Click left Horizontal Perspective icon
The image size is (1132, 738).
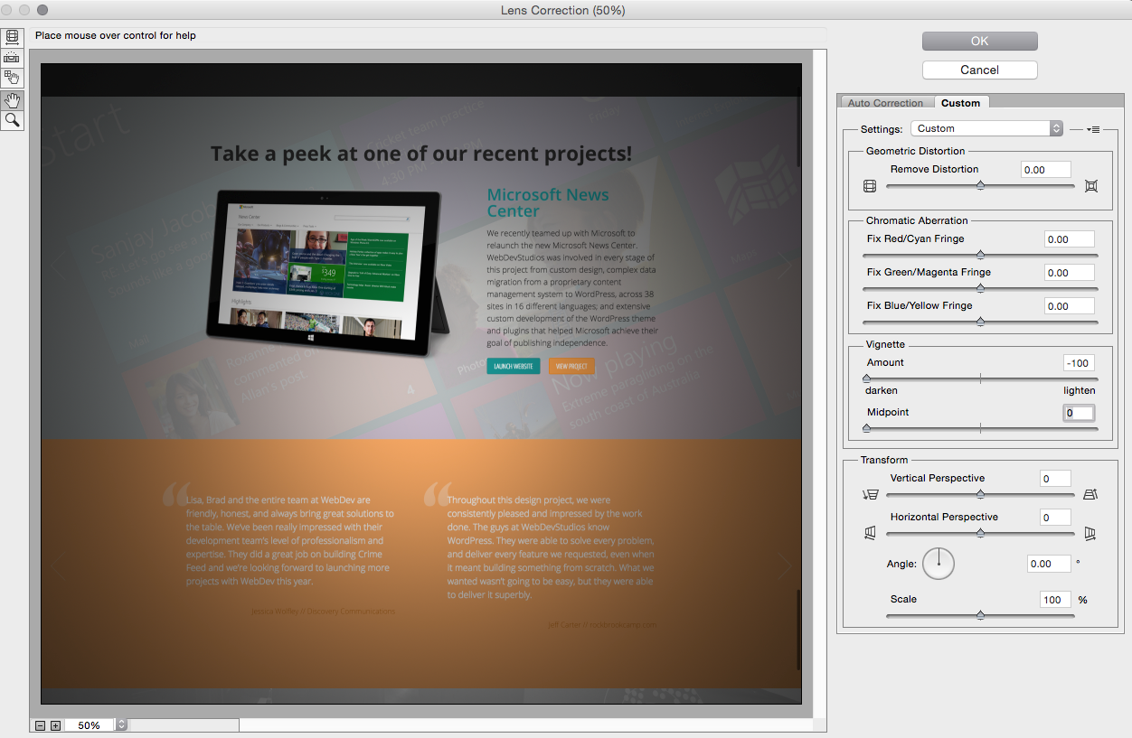pos(870,533)
